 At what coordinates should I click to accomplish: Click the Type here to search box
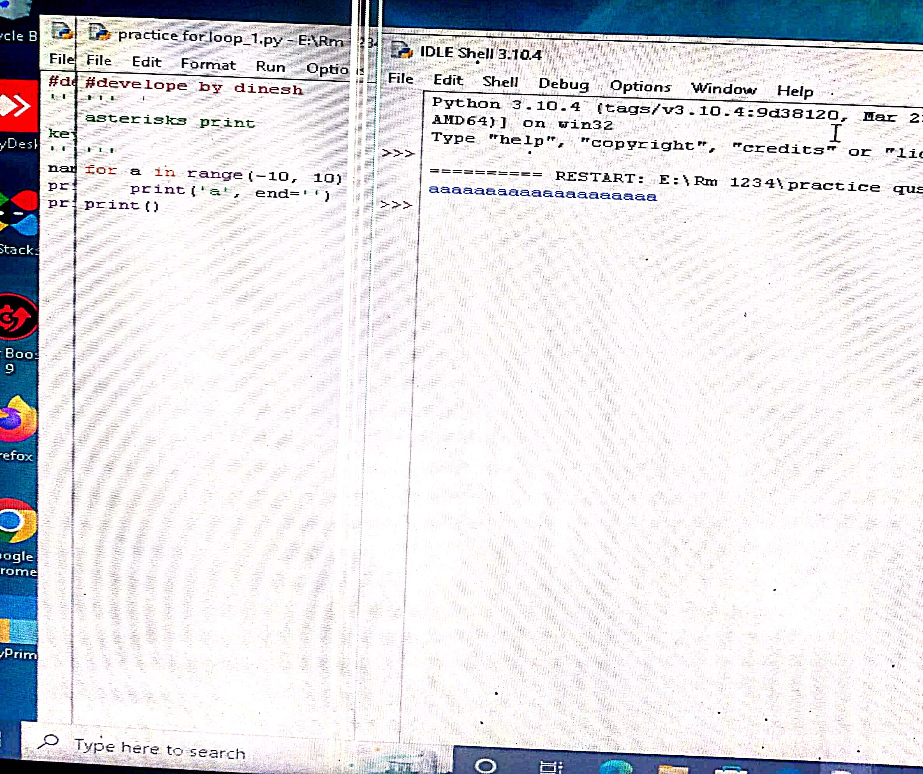click(159, 750)
